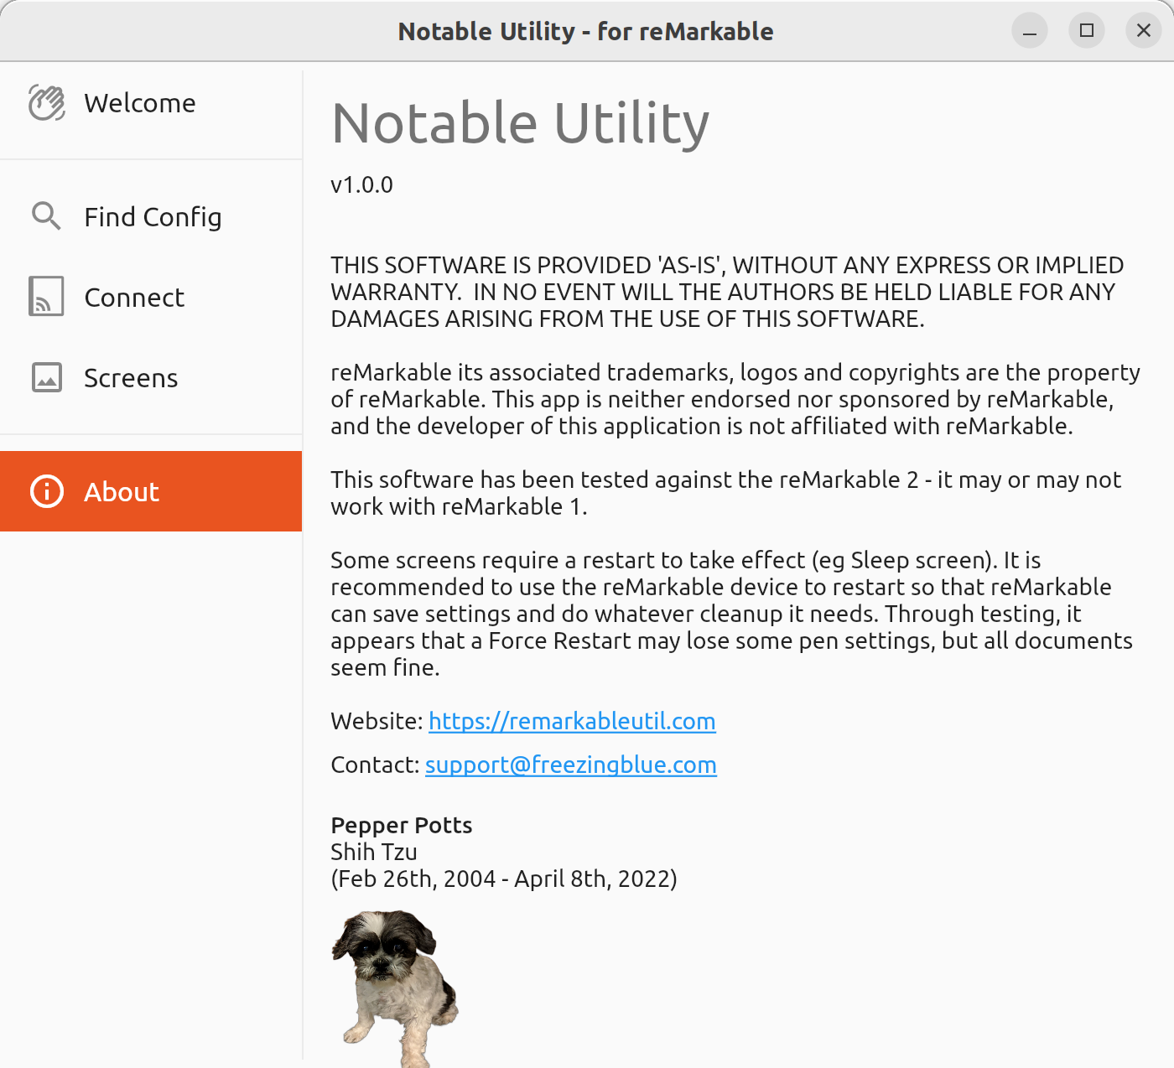Minimize the Notable Utility window
This screenshot has width=1174, height=1068.
[x=1030, y=31]
